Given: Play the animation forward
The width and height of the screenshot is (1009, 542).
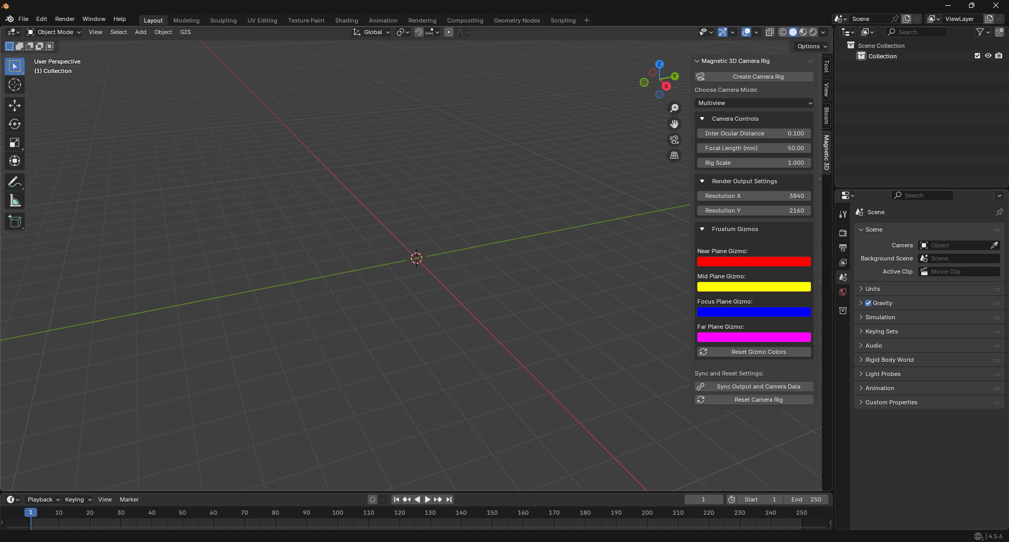Looking at the screenshot, I should 427,499.
